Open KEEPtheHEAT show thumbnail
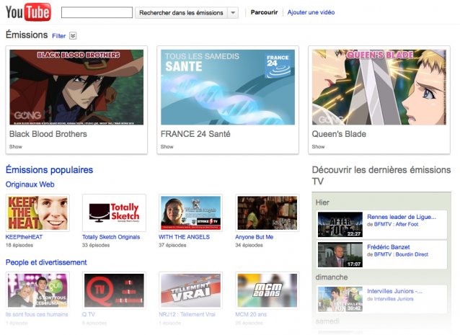This screenshot has height=335, width=460. point(37,213)
